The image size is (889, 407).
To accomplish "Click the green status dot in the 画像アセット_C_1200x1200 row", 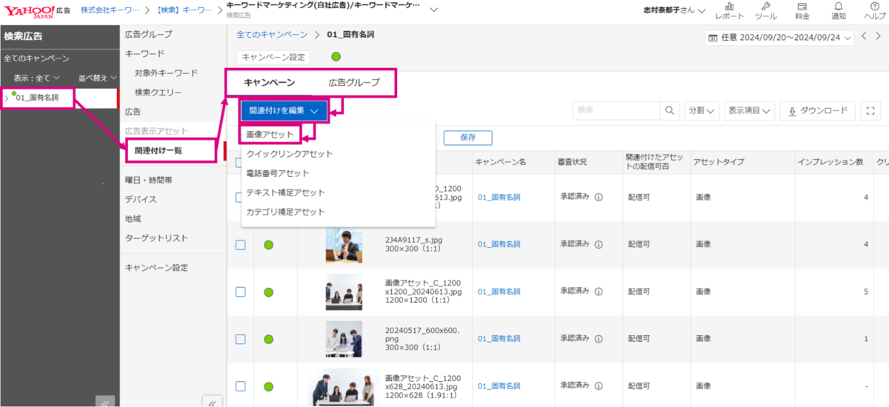I will click(269, 292).
